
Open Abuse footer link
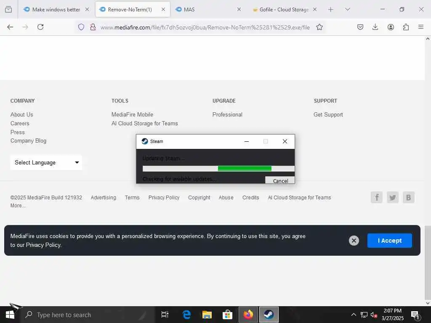tap(226, 198)
